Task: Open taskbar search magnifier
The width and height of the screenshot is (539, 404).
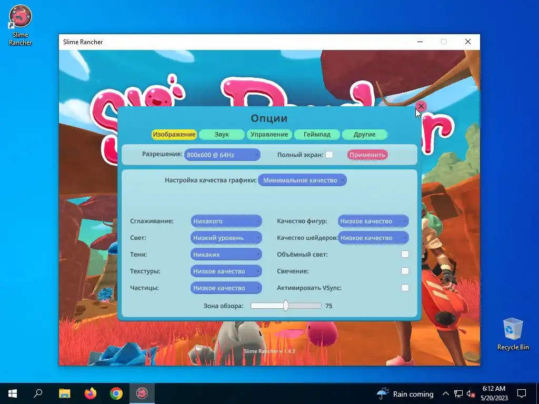Action: pos(38,393)
